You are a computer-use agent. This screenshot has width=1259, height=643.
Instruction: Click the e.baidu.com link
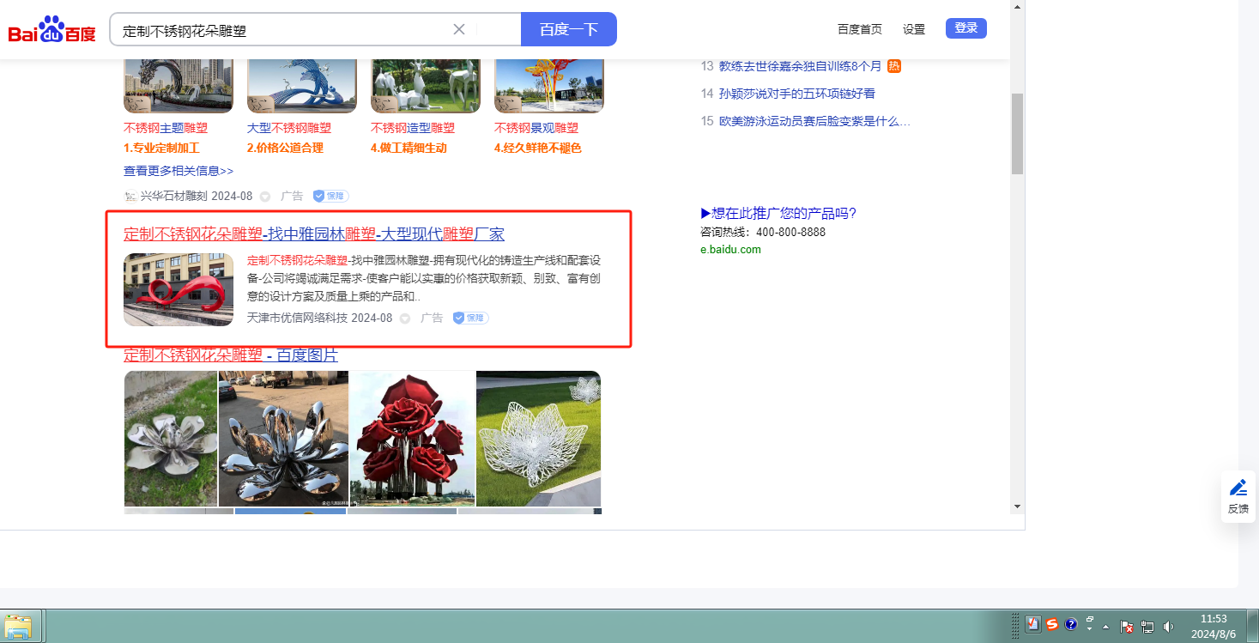click(730, 250)
